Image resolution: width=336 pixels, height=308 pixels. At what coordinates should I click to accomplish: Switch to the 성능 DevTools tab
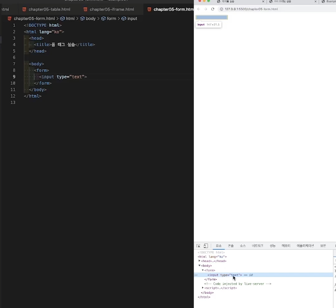click(x=272, y=246)
